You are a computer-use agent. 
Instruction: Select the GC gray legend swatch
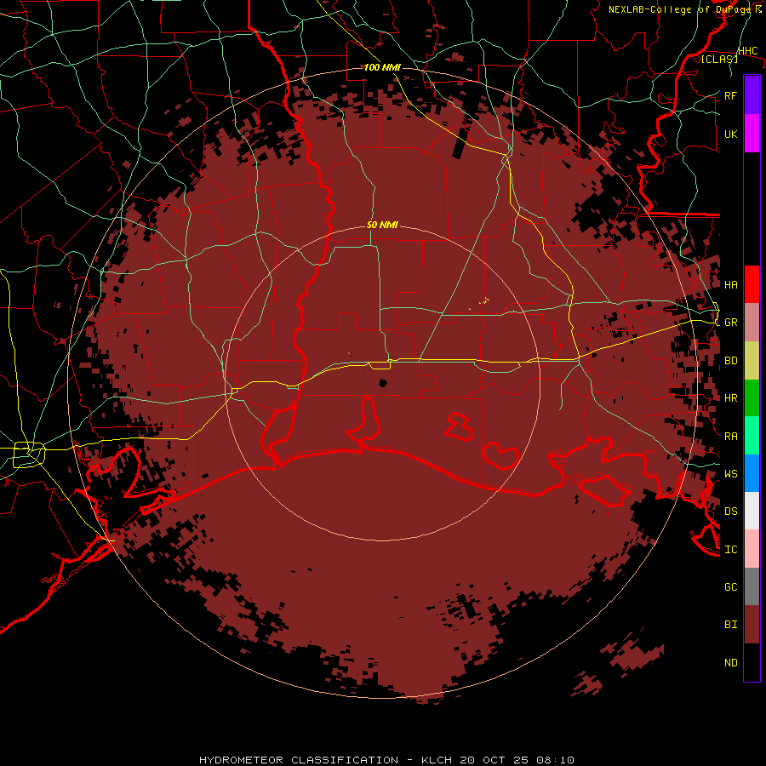(x=752, y=586)
